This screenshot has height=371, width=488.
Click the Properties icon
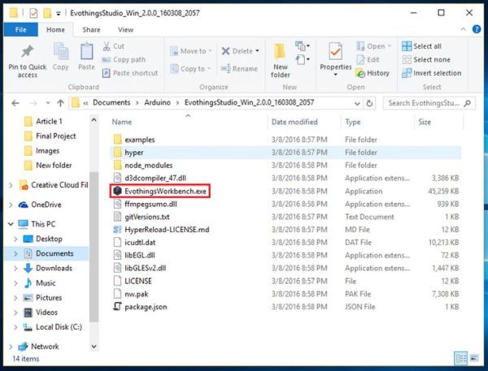tap(335, 52)
